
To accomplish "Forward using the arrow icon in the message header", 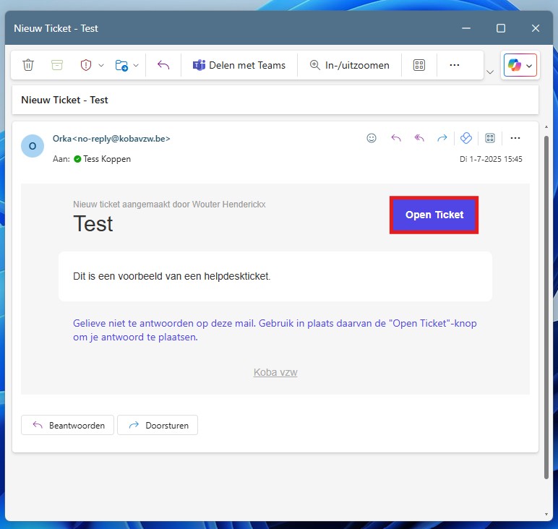I will point(442,138).
